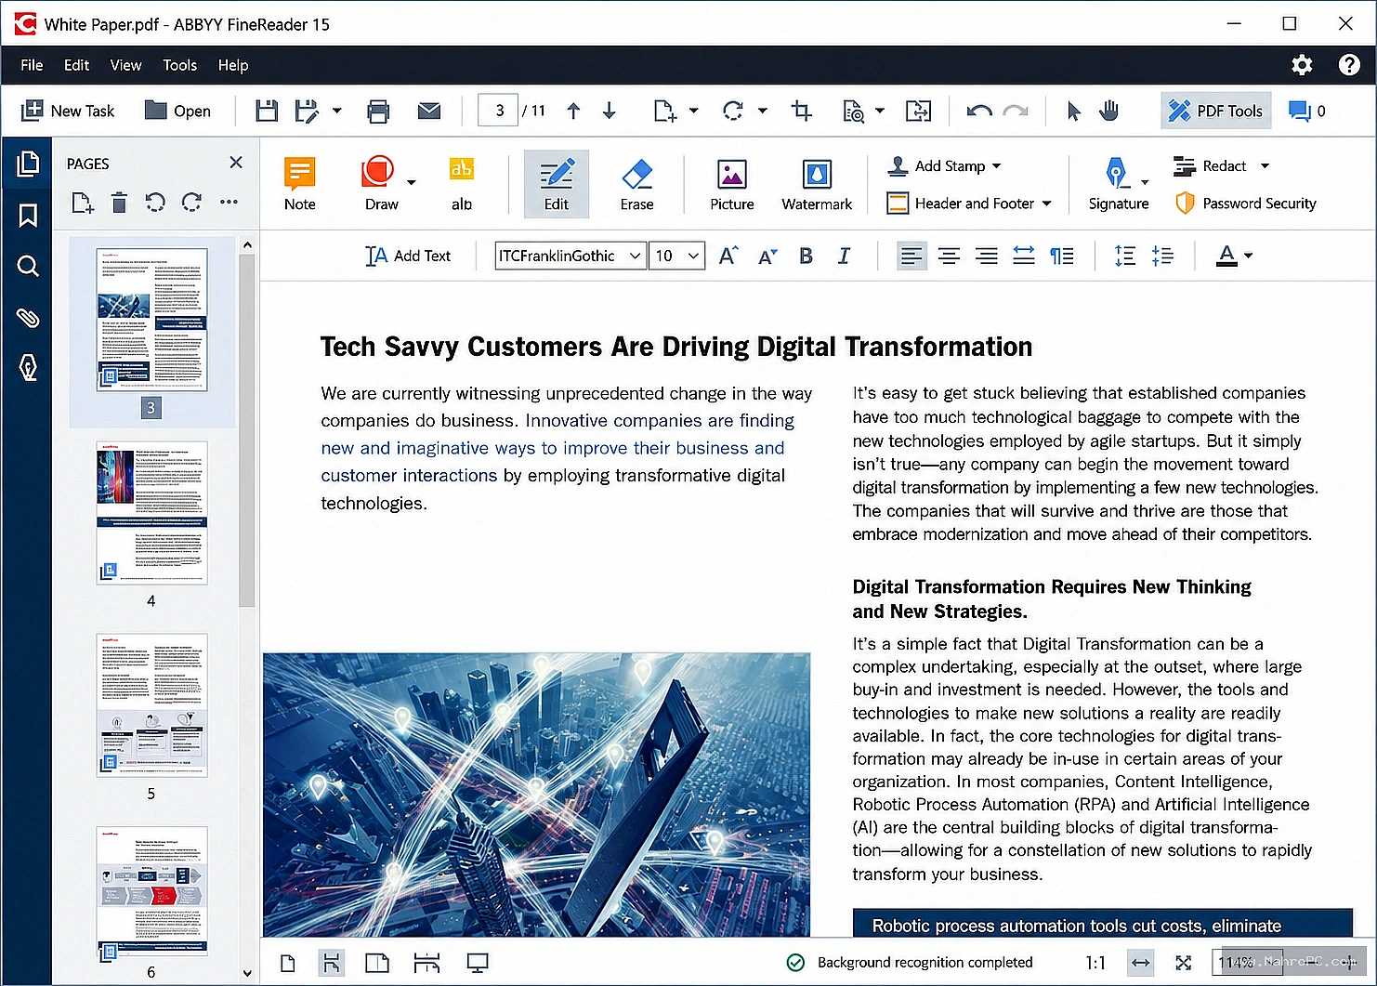Open the Comments counter icon
This screenshot has height=986, width=1377.
point(1306,112)
